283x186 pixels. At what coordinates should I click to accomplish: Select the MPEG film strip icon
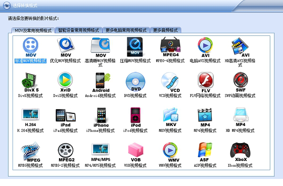(x=31, y=152)
